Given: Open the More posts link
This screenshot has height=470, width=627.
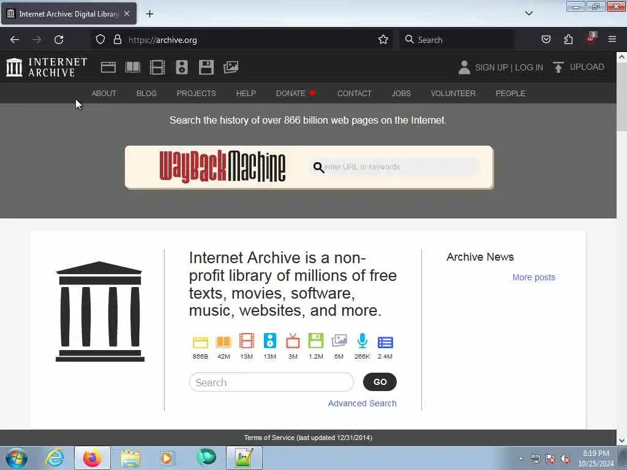Looking at the screenshot, I should click(534, 277).
